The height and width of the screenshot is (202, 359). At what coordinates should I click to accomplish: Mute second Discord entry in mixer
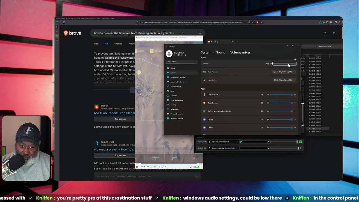click(262, 128)
